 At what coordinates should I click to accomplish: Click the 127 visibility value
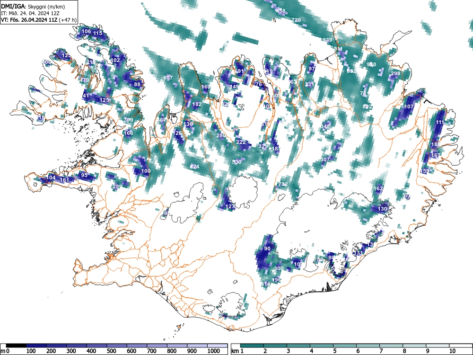click(230, 206)
